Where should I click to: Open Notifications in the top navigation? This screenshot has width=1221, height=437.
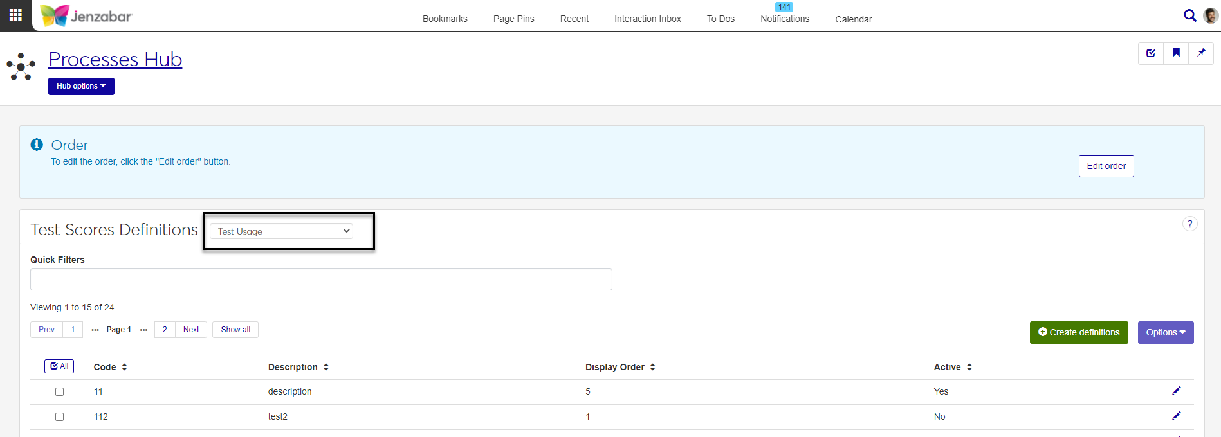pos(785,19)
